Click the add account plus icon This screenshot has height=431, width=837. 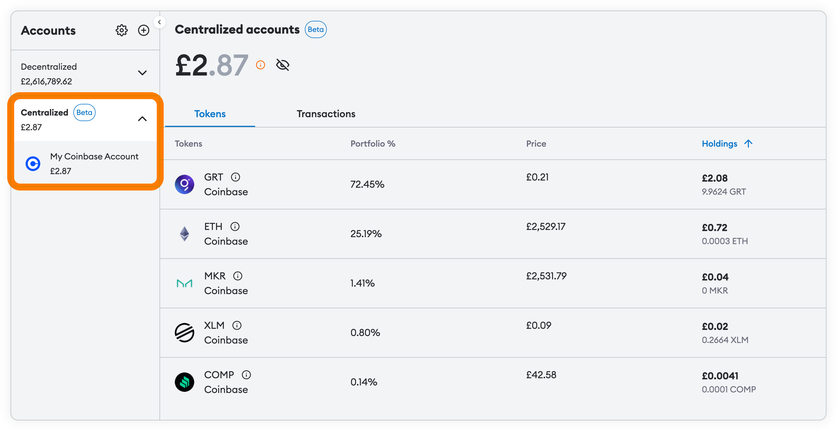click(143, 30)
